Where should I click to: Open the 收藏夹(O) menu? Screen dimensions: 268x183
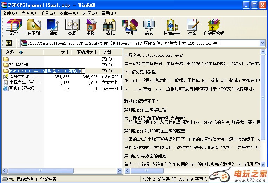[69, 13]
